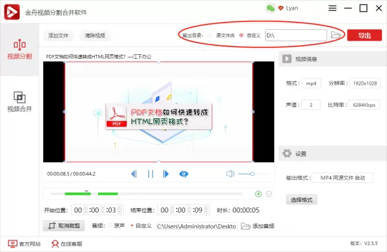Click the audio channel value 2
This screenshot has width=387, height=252.
(311, 105)
